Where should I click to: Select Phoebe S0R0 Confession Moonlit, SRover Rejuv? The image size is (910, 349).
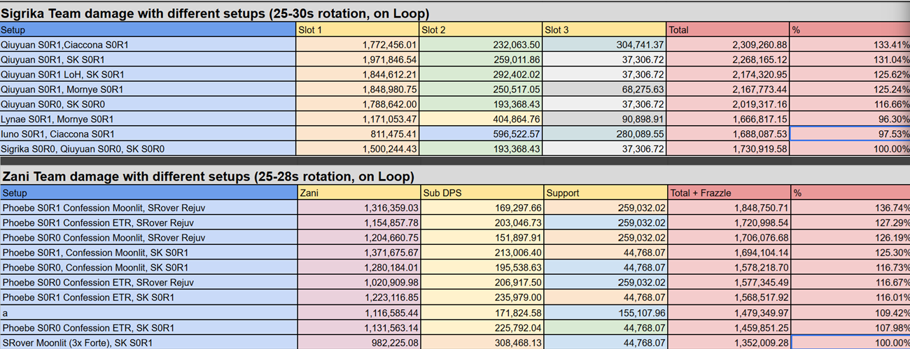coord(148,238)
